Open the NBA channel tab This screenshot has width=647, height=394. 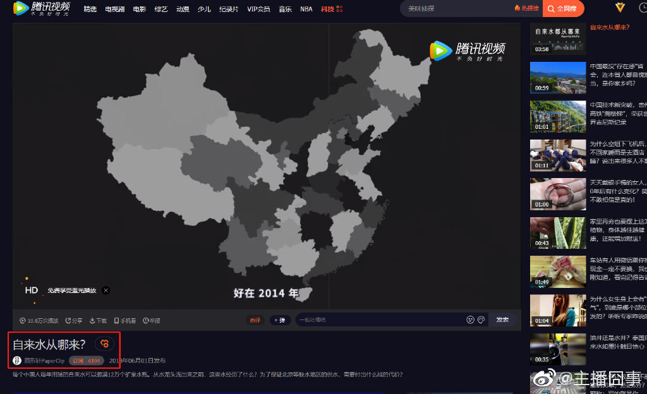(306, 9)
